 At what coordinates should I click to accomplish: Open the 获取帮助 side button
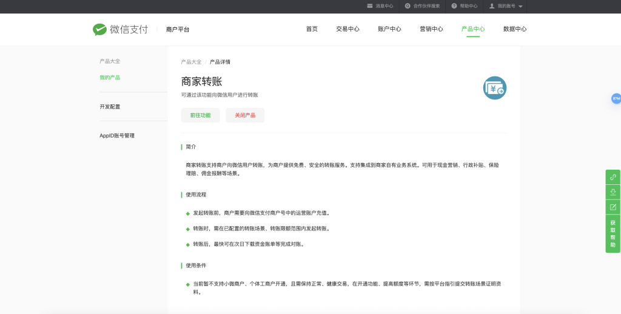(x=613, y=233)
